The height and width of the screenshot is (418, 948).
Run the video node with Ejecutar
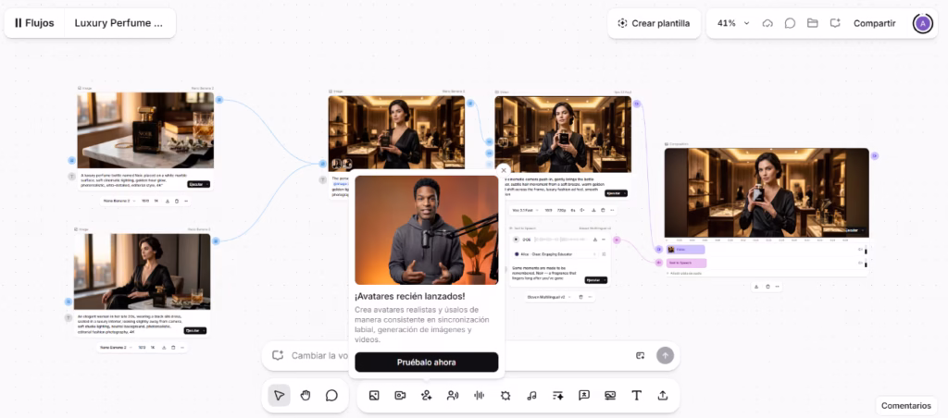(x=616, y=193)
